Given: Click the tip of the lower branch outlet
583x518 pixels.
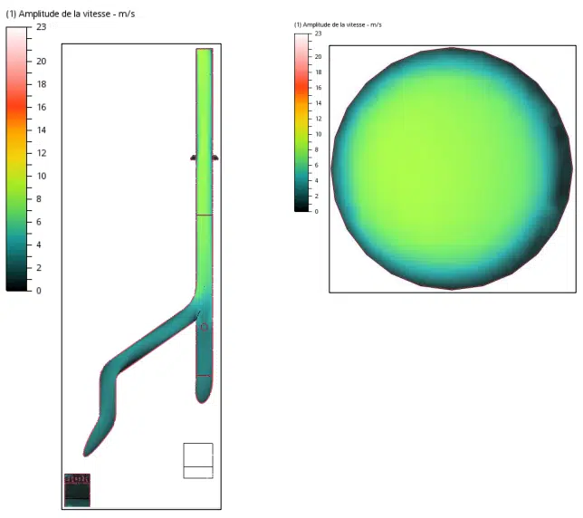Looking at the screenshot, I should (86, 454).
